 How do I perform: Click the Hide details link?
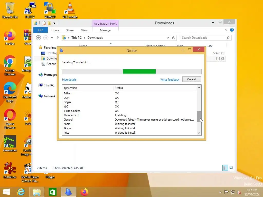click(69, 80)
